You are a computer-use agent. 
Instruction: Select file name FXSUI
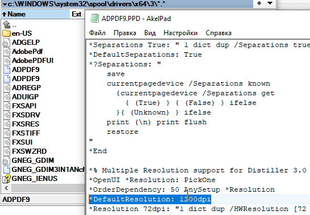point(22,142)
